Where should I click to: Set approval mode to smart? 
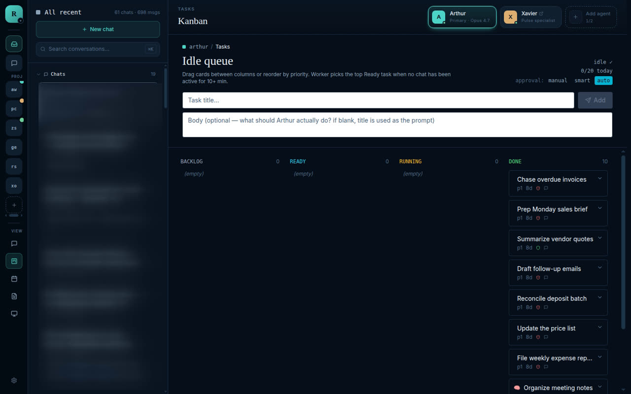pyautogui.click(x=582, y=80)
